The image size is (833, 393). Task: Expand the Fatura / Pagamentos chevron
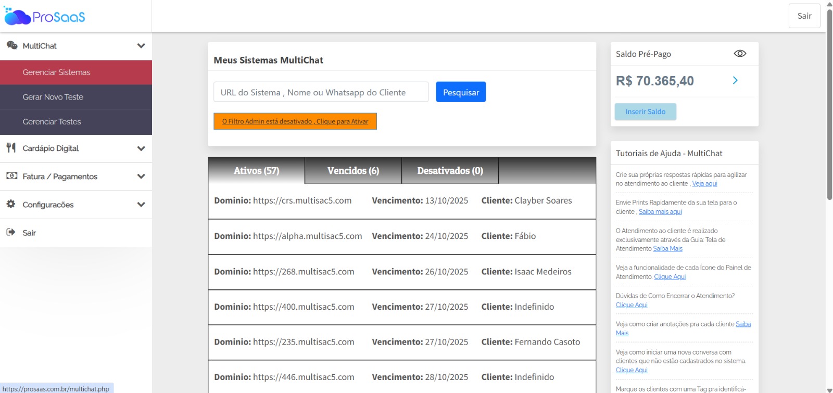(141, 176)
